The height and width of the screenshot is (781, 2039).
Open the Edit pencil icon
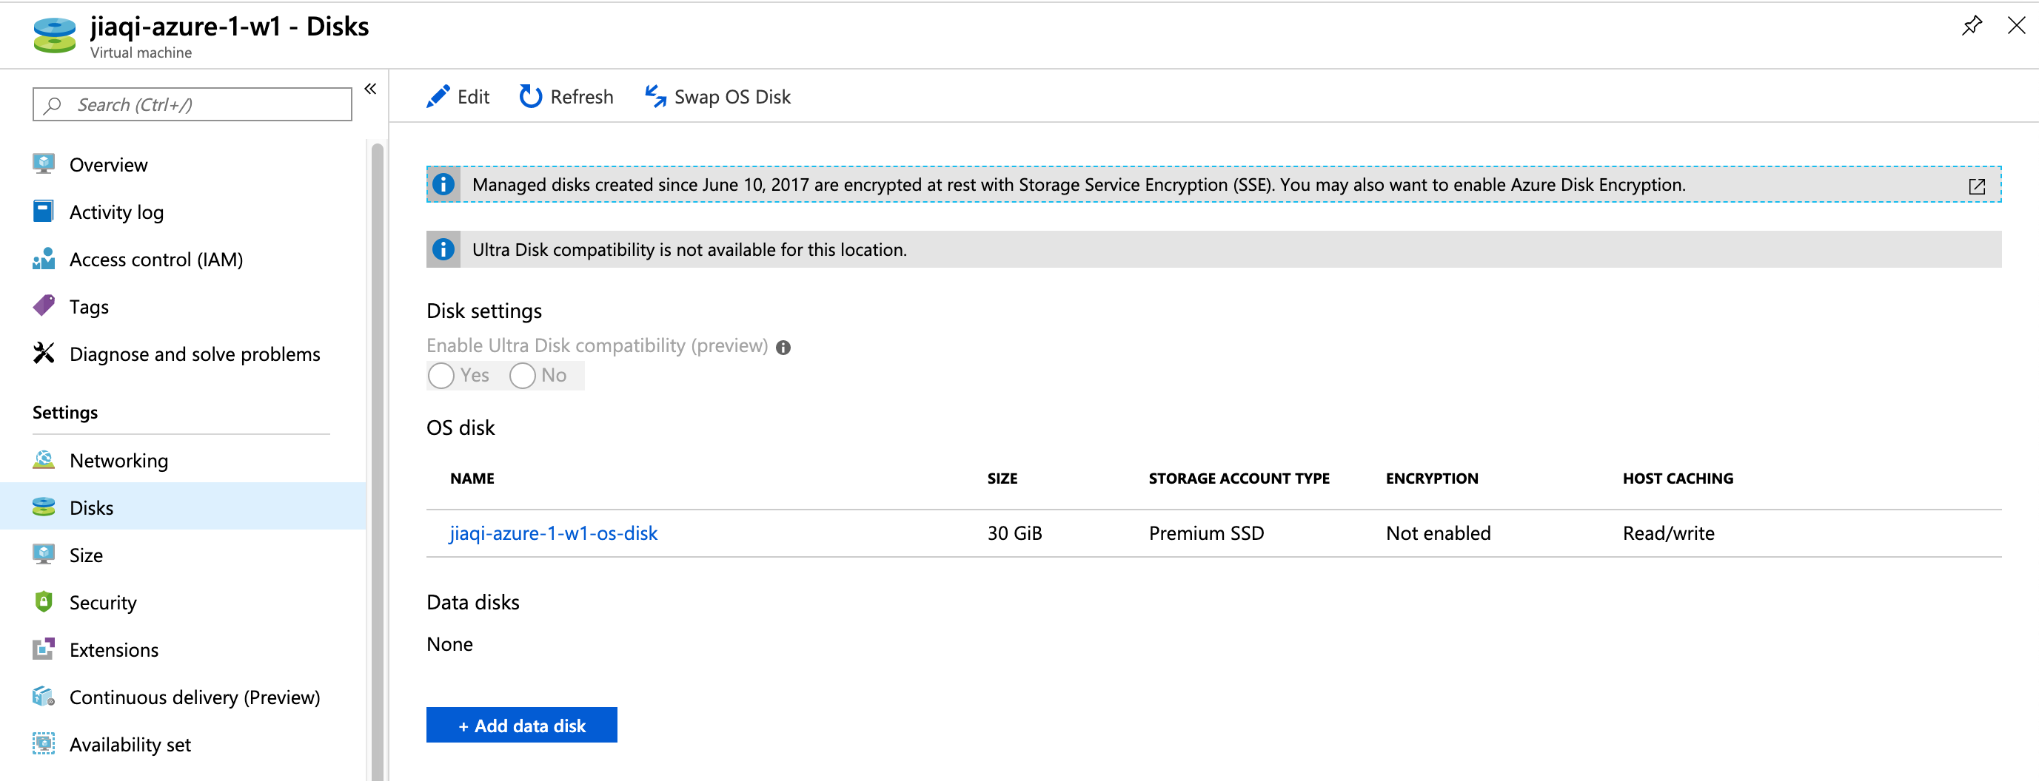click(438, 95)
